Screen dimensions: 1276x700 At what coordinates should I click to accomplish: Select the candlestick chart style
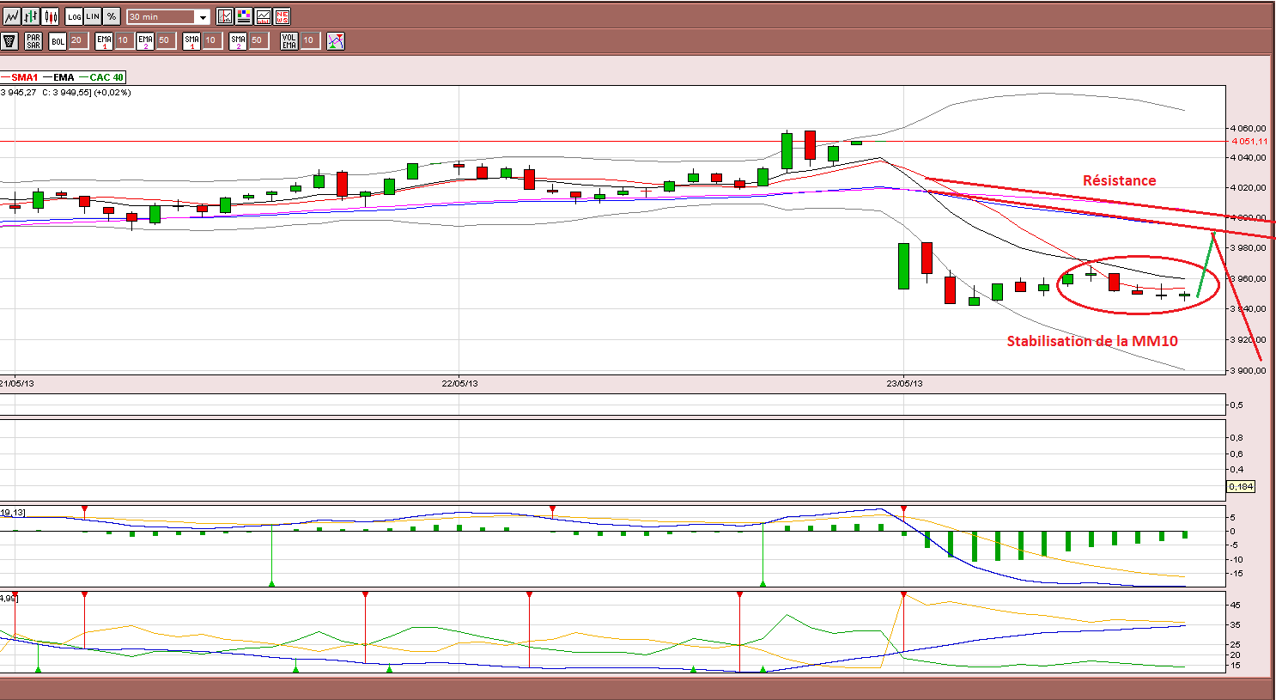click(x=50, y=16)
